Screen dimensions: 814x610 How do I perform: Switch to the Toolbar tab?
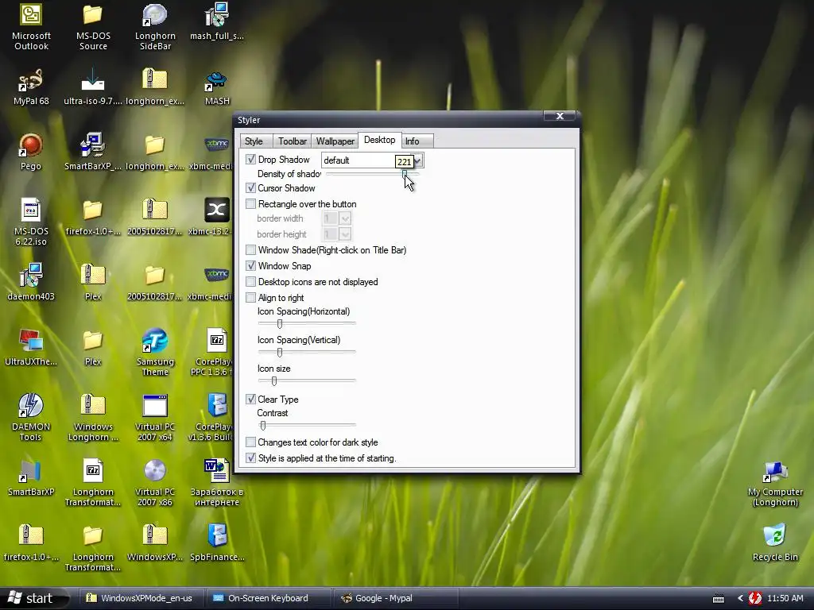pos(293,141)
